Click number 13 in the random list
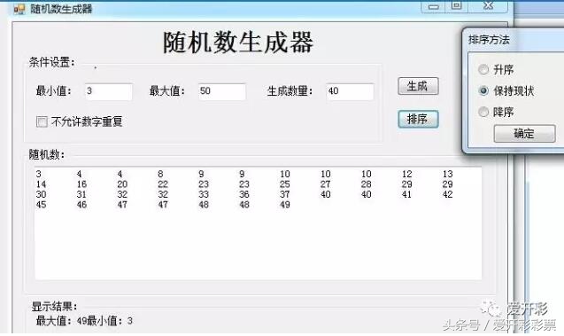 point(447,174)
